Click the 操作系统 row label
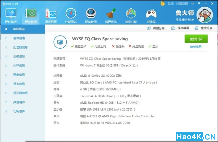Image resolution: width=218 pixels, height=142 pixels. point(59,66)
